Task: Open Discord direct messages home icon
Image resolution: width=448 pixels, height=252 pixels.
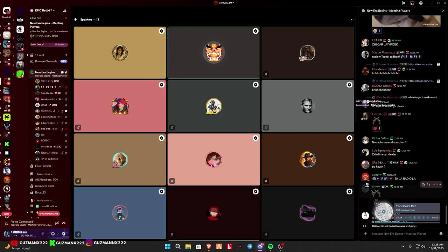Action: coord(7,11)
